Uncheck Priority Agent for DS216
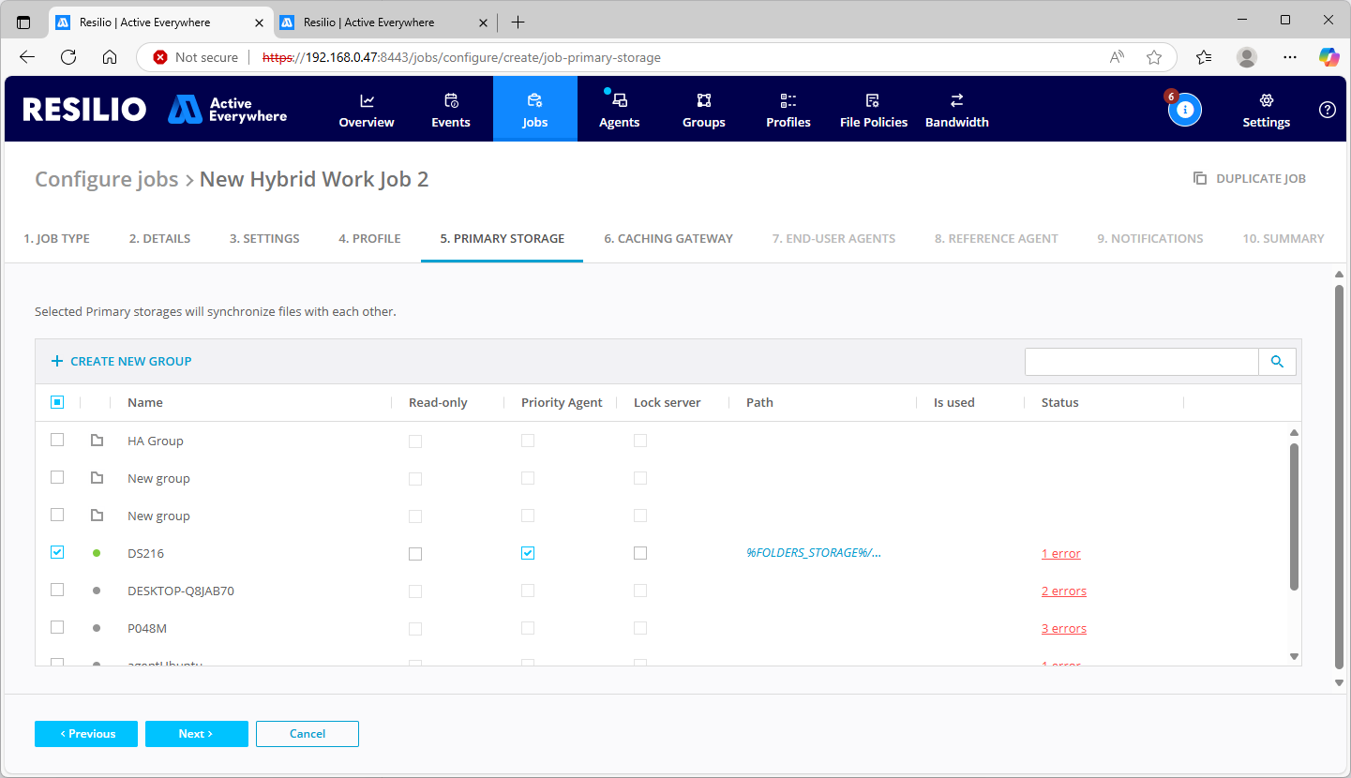 (x=528, y=553)
